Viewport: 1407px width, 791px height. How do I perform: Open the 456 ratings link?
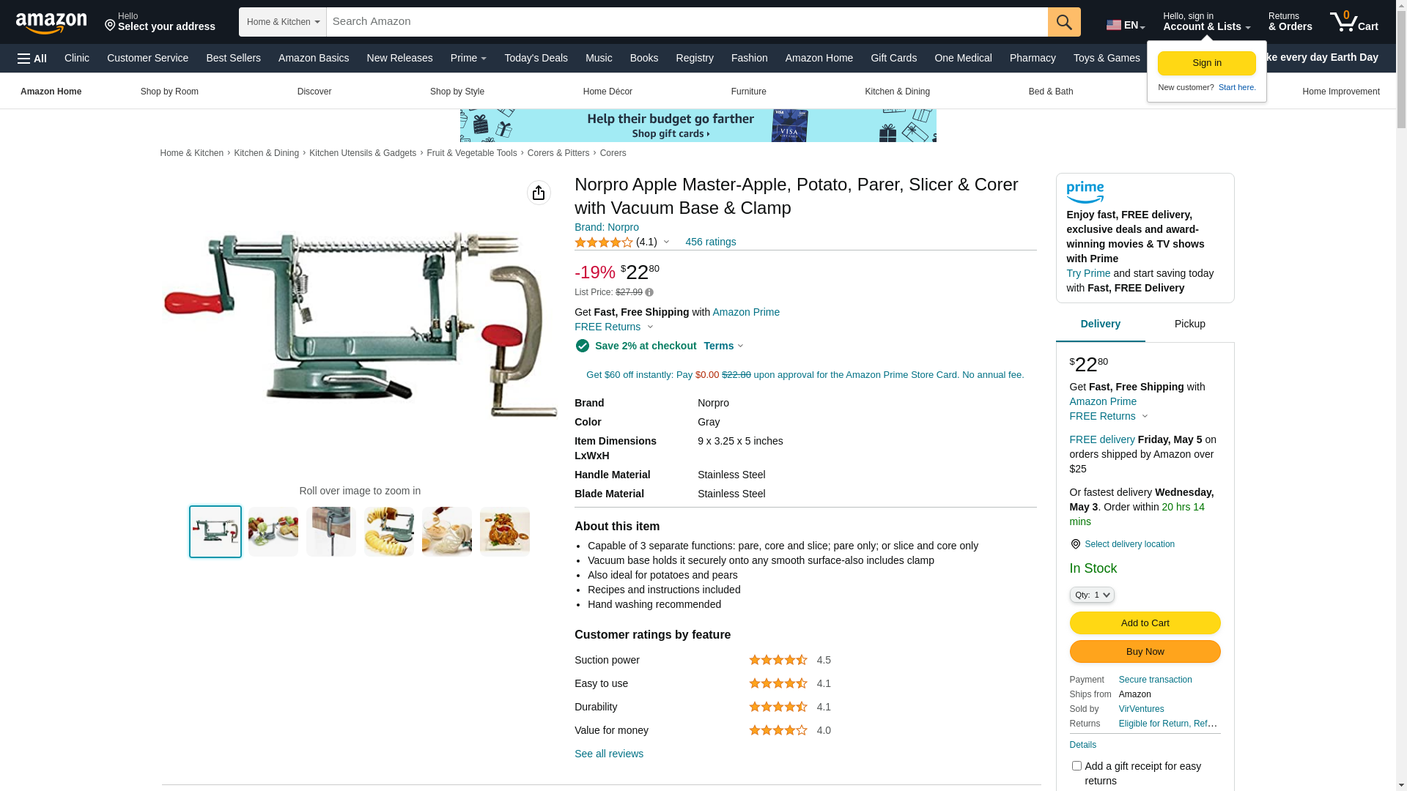710,242
